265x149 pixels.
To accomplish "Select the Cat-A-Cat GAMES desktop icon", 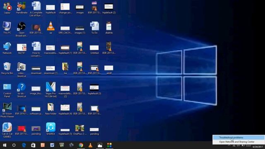I will (x=7, y=130).
